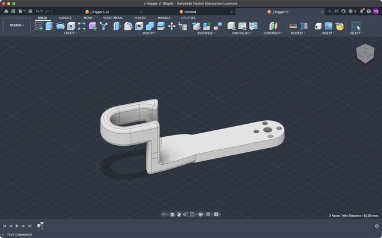Open the notifications bell

coord(362,11)
